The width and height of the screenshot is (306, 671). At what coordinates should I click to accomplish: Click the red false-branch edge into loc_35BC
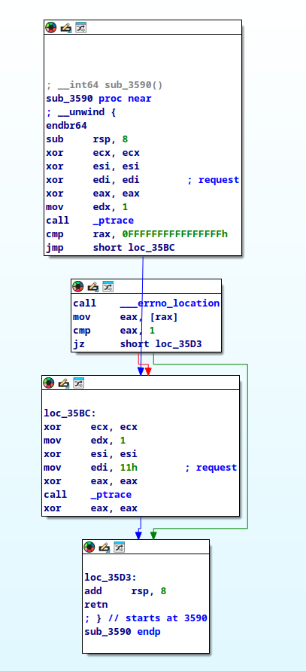click(148, 371)
